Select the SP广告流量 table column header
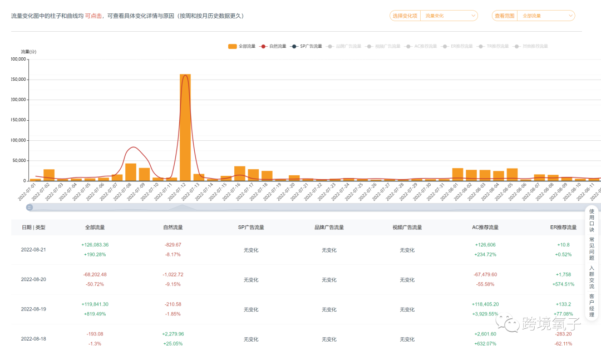The image size is (601, 350). [251, 228]
